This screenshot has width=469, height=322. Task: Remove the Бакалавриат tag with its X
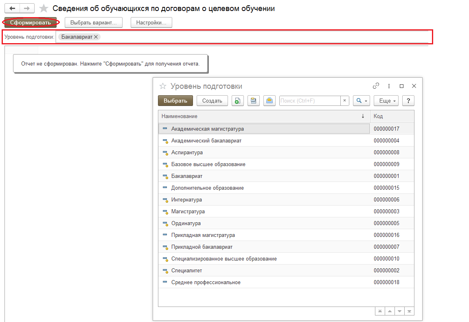click(96, 37)
